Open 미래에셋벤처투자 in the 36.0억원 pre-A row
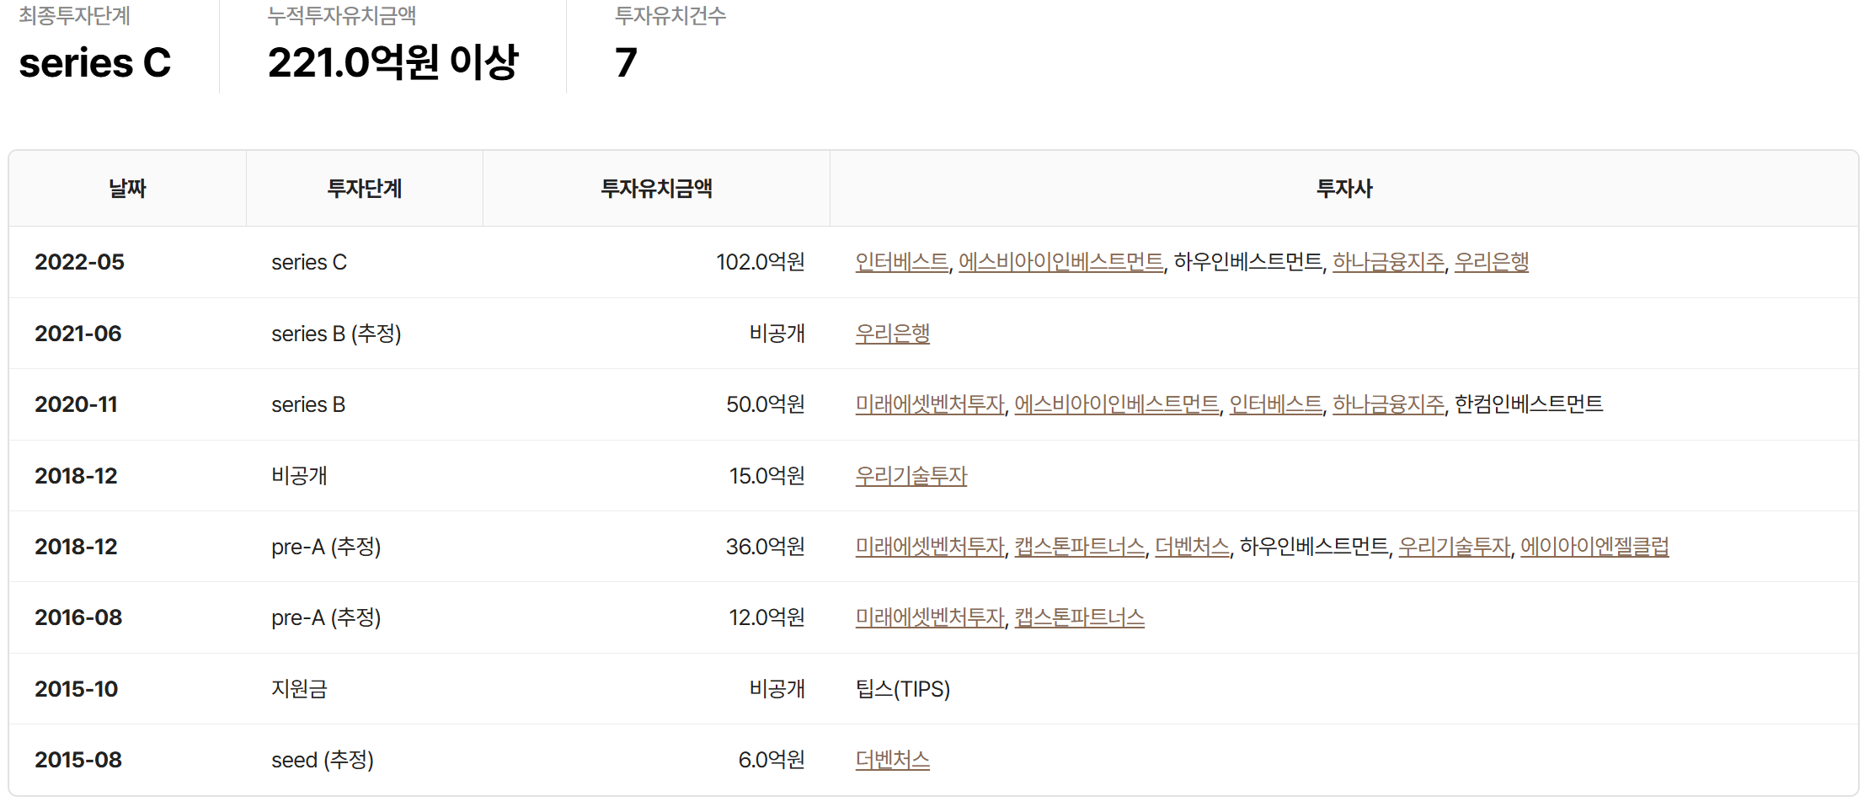This screenshot has height=807, width=1864. tap(930, 547)
